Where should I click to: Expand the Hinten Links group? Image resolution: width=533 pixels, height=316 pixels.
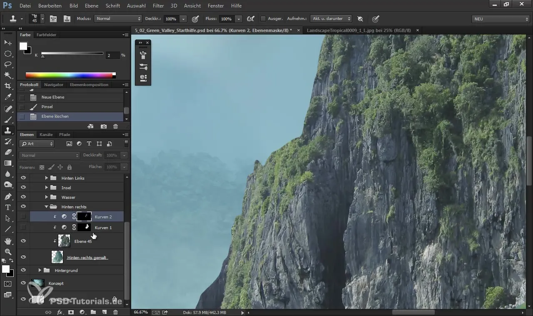[x=46, y=178]
